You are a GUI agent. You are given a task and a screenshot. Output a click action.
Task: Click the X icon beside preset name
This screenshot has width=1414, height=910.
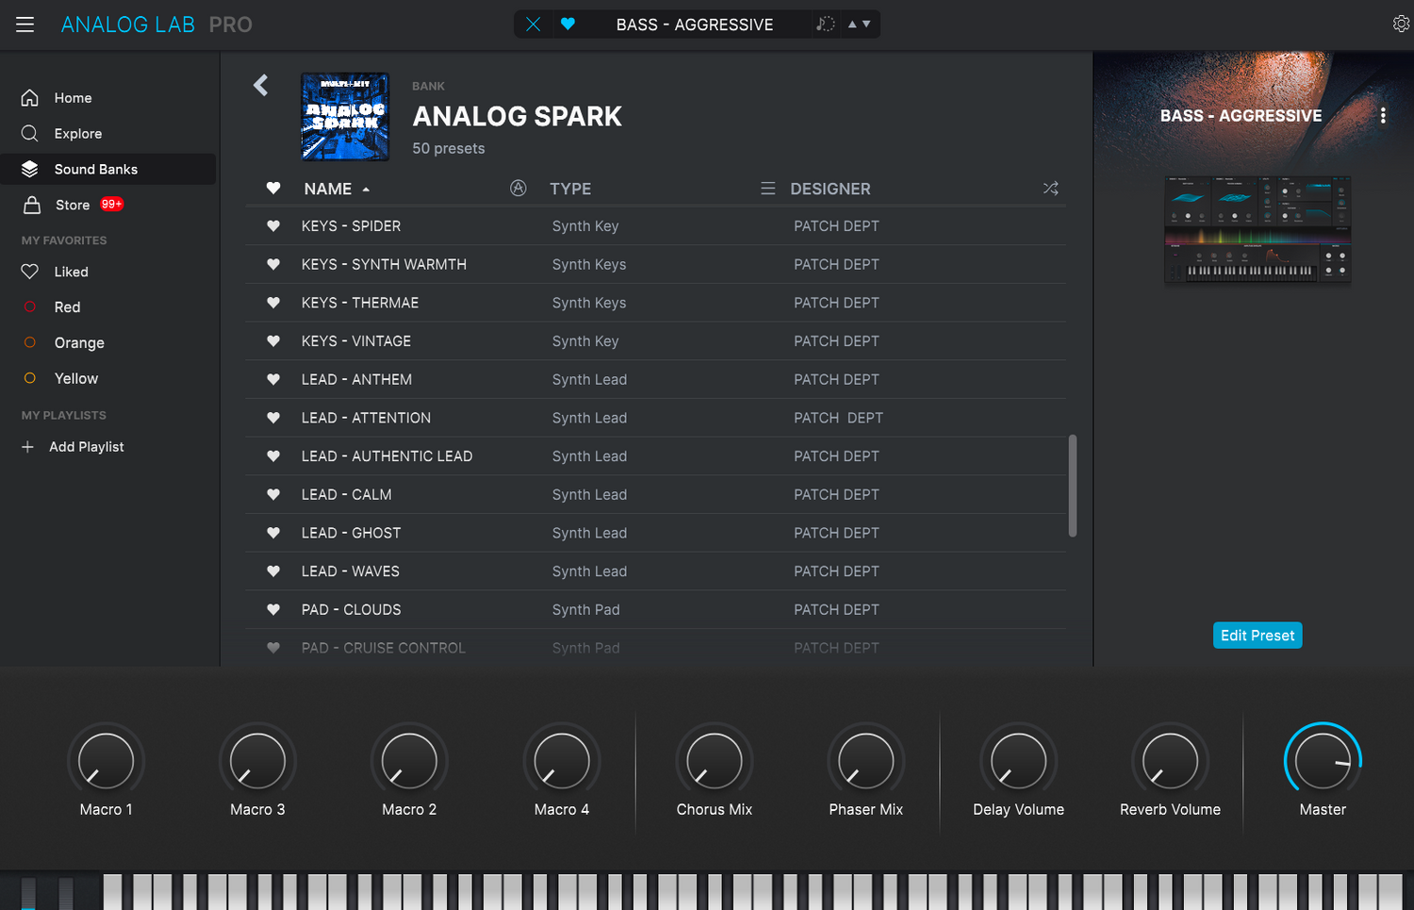coord(533,25)
